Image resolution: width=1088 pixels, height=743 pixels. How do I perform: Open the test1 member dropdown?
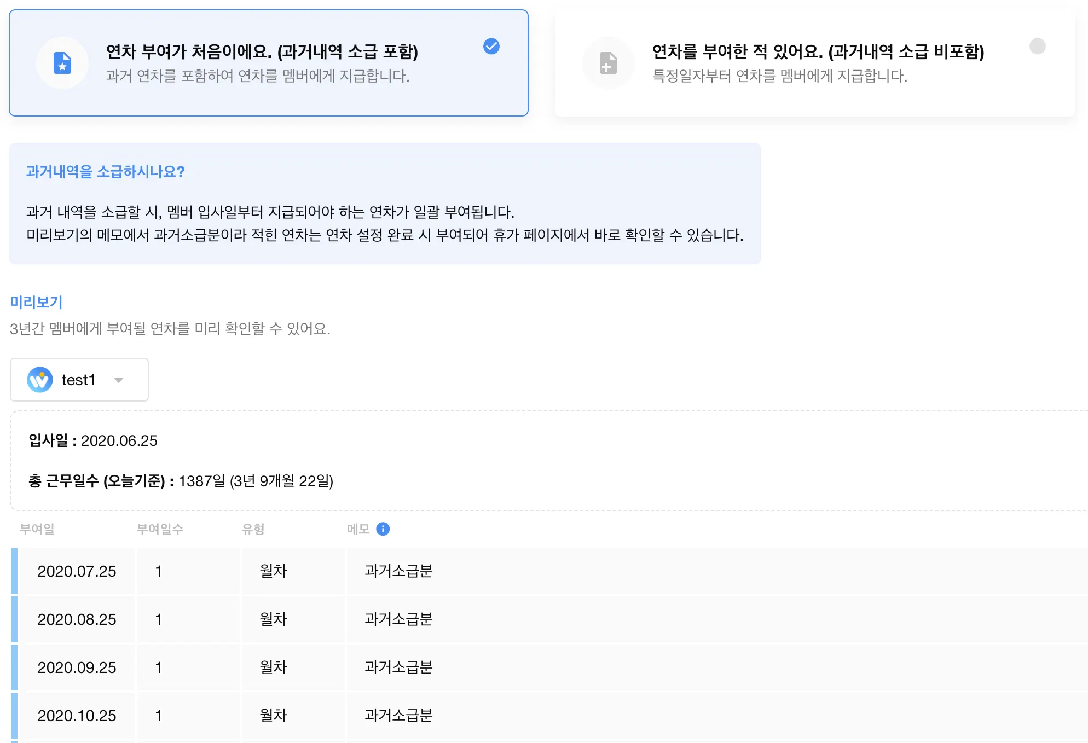[79, 380]
